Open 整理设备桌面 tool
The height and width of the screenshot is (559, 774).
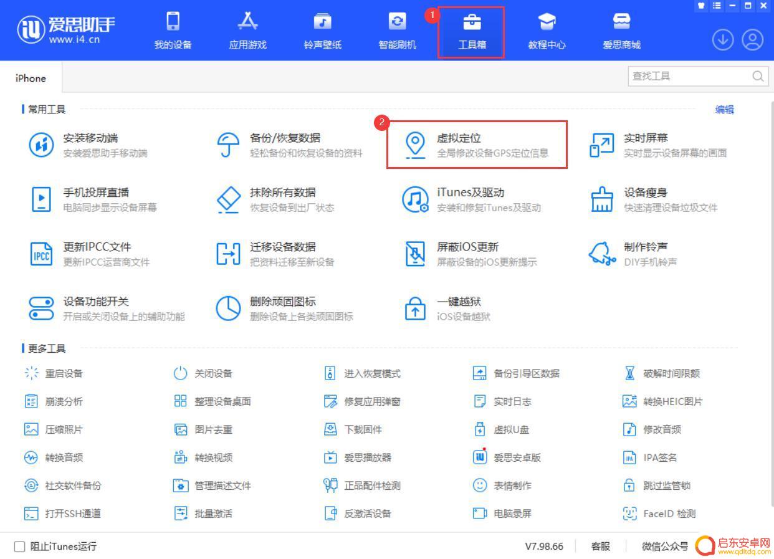213,401
